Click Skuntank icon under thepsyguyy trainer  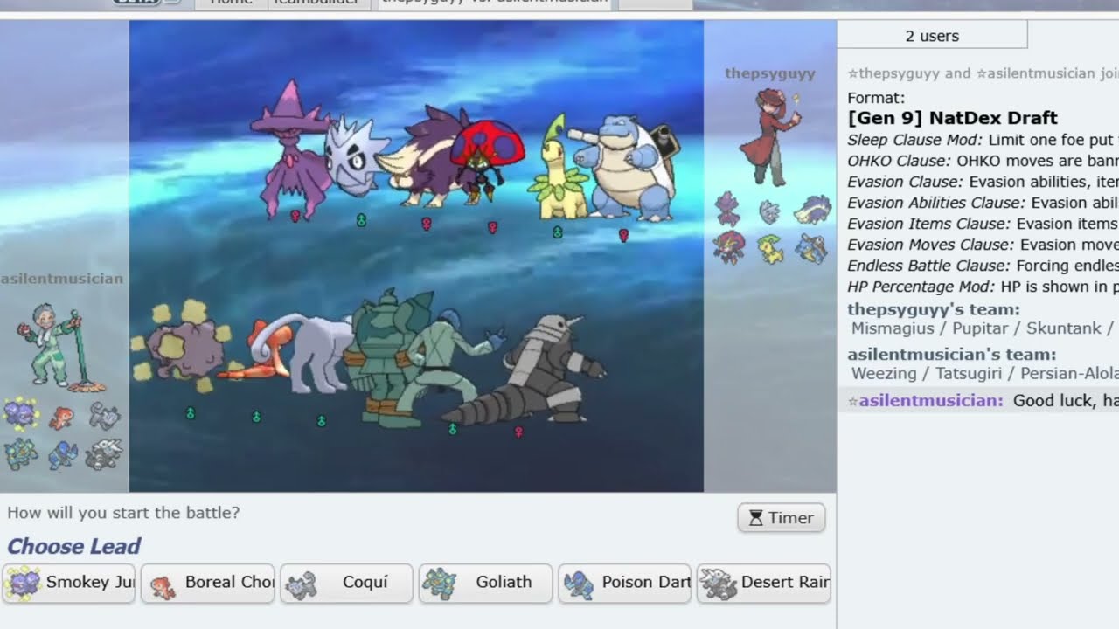click(811, 210)
